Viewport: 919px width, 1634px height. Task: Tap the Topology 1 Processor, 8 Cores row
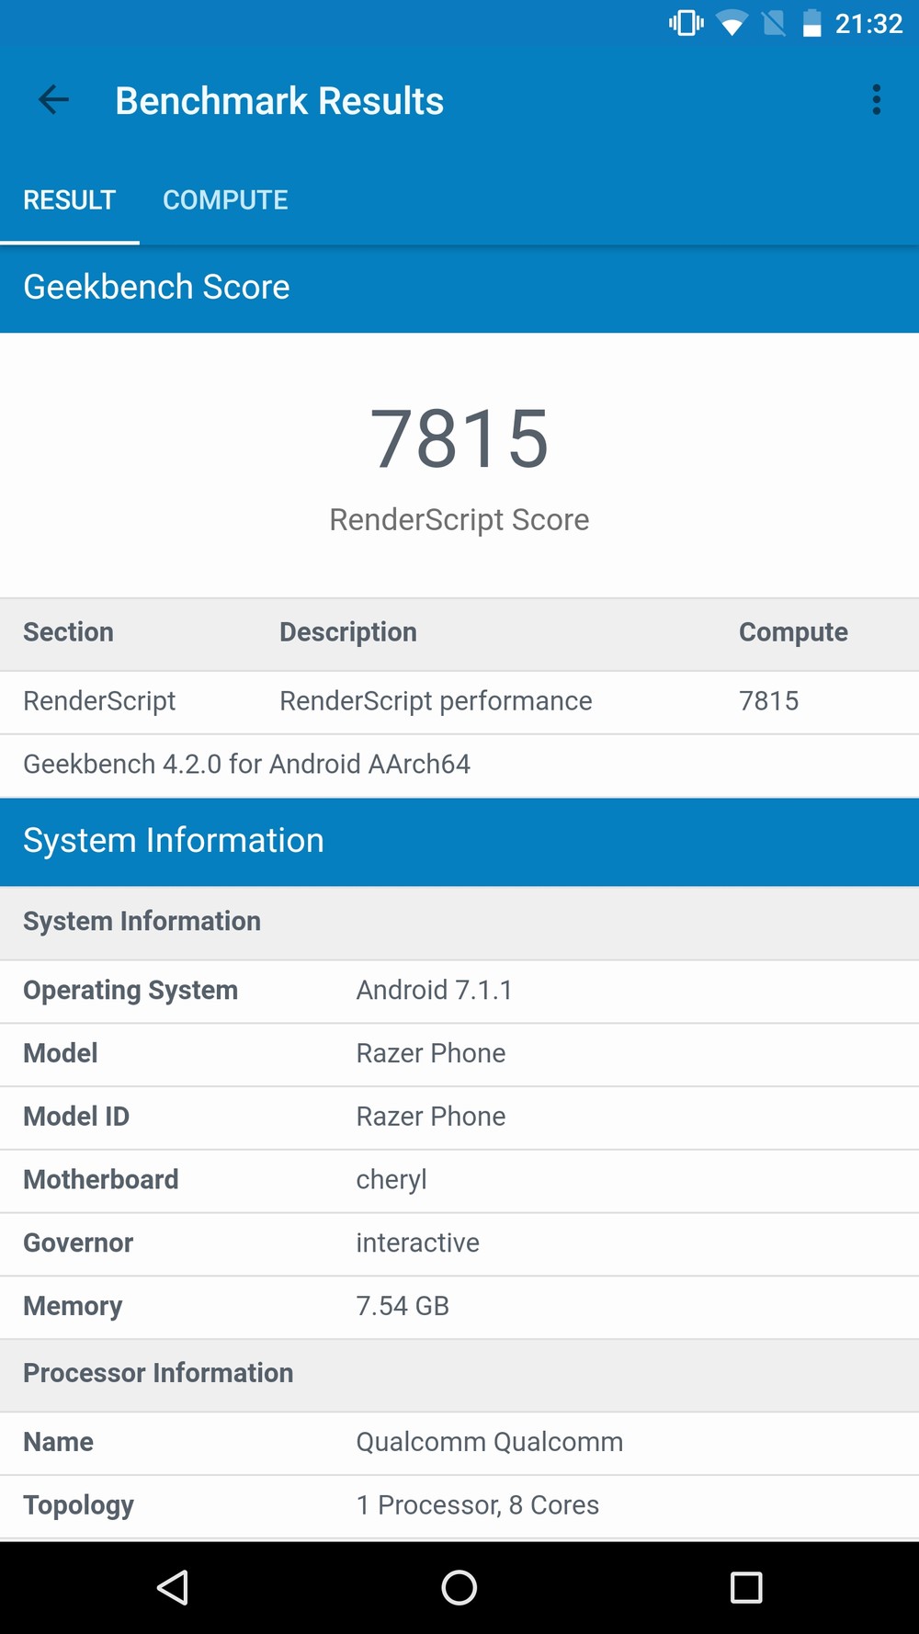point(459,1505)
